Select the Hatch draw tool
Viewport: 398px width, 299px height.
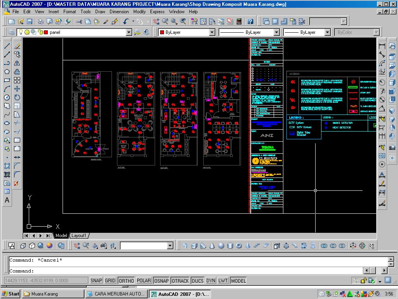coord(7,166)
